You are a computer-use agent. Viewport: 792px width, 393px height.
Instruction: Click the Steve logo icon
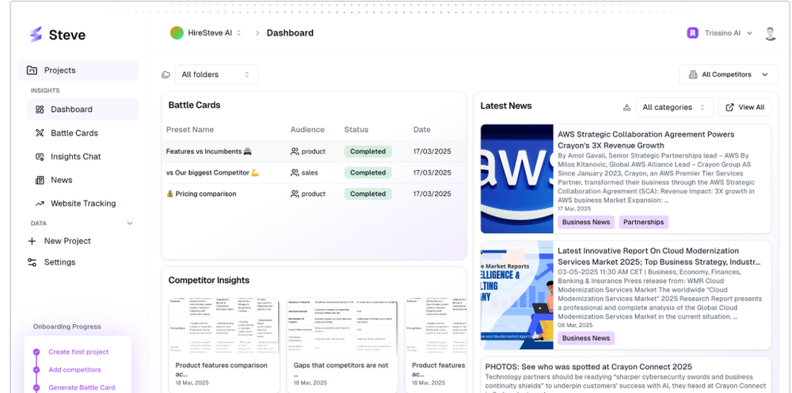click(x=36, y=34)
